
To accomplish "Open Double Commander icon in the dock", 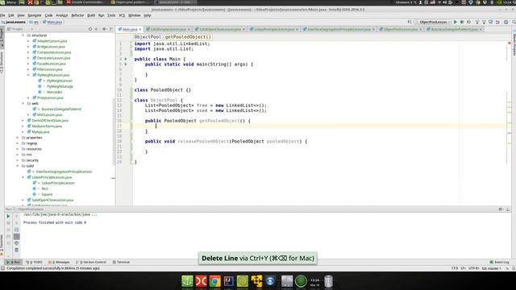I will click(201, 281).
